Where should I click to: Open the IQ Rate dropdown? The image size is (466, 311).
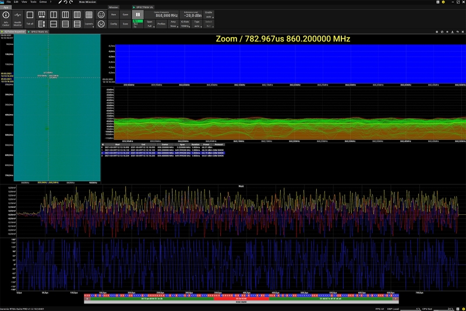[185, 24]
